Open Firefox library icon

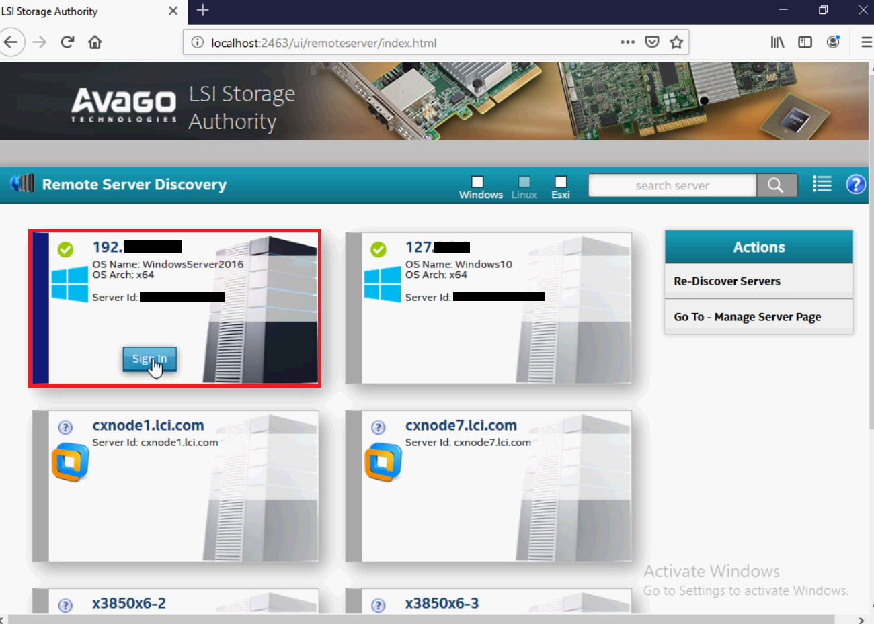coord(777,42)
